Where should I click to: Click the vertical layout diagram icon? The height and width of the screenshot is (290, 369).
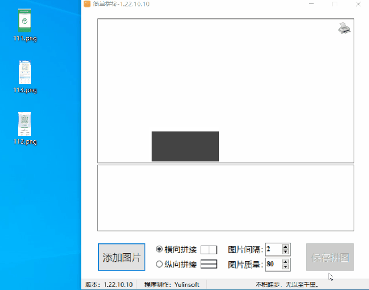209,264
